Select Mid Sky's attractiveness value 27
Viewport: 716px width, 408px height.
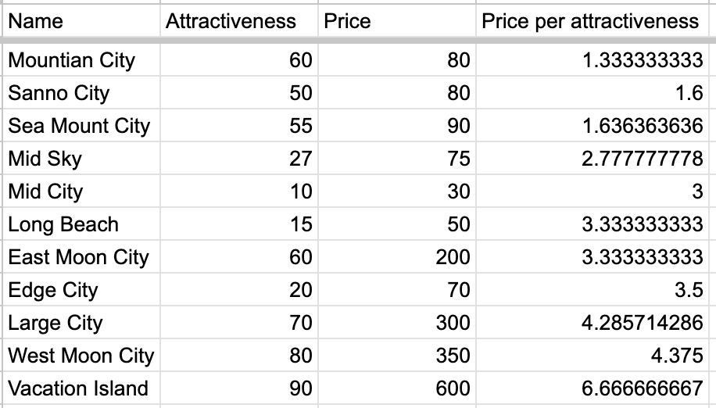pyautogui.click(x=239, y=159)
